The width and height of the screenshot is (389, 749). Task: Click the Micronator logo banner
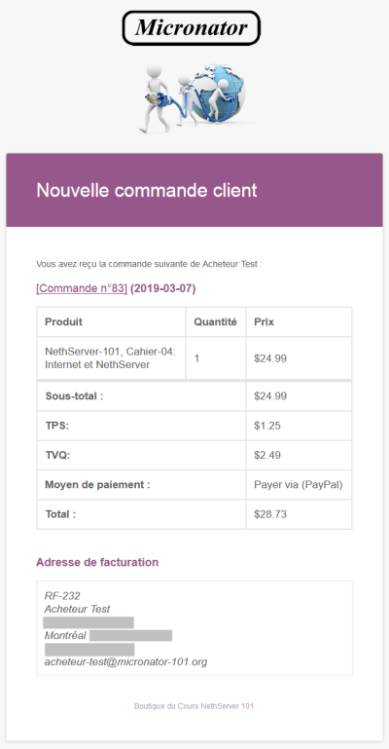(x=192, y=28)
